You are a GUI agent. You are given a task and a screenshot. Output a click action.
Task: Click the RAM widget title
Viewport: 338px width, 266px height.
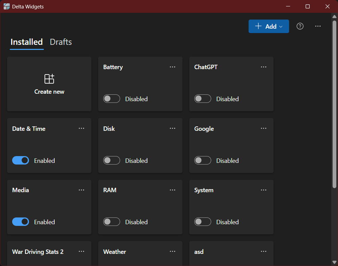click(110, 190)
